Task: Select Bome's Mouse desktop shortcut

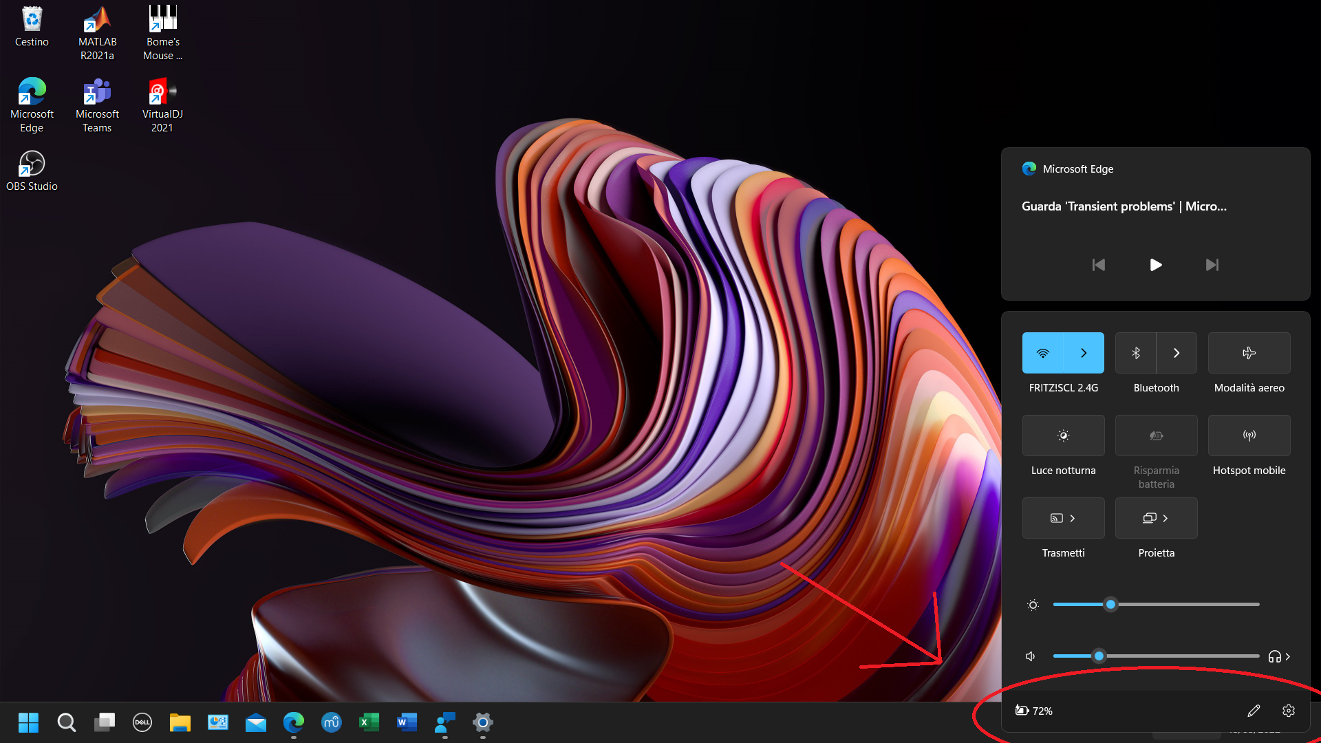Action: click(163, 33)
